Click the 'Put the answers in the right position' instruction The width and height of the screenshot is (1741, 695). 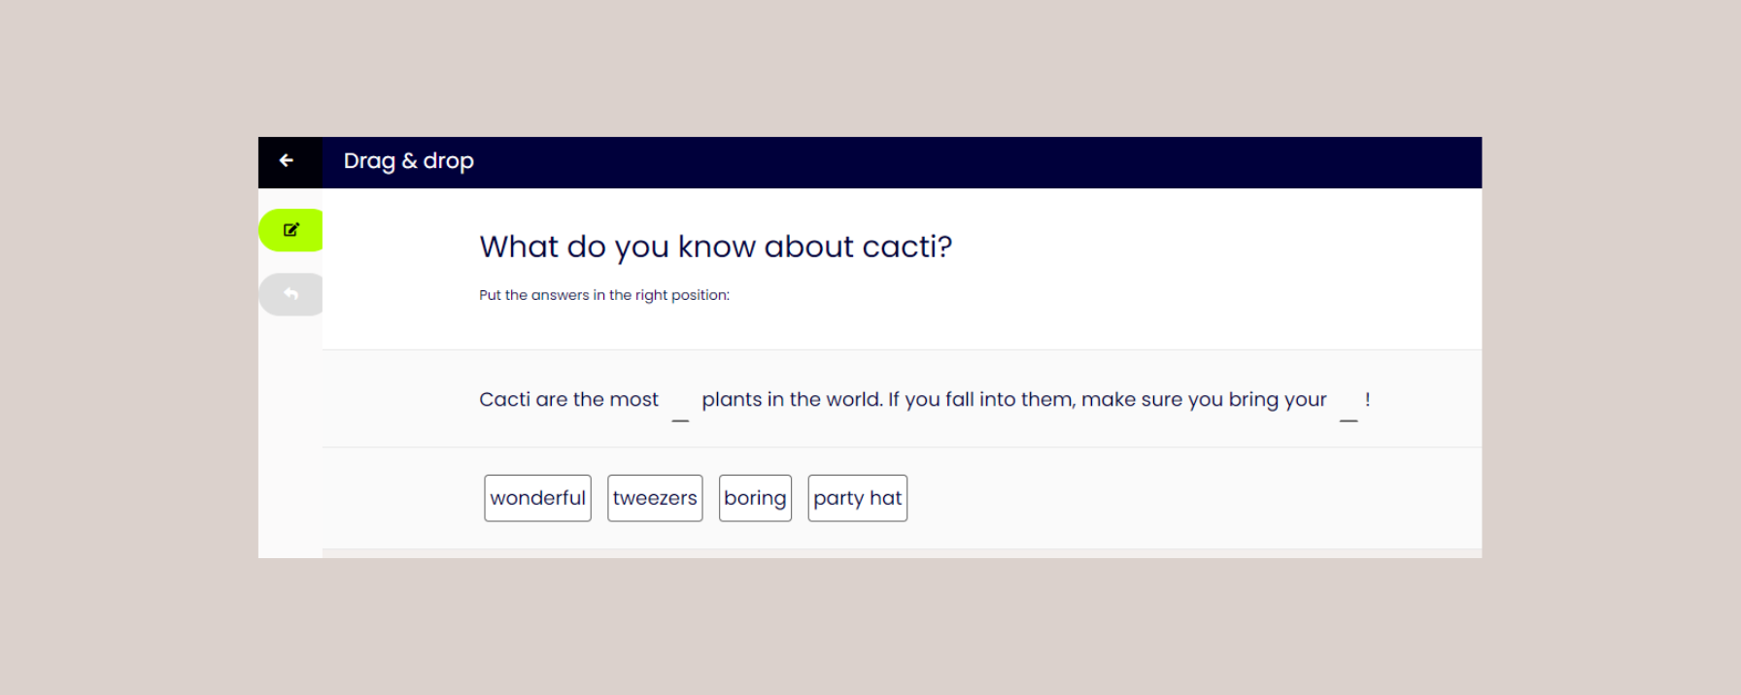pos(603,295)
